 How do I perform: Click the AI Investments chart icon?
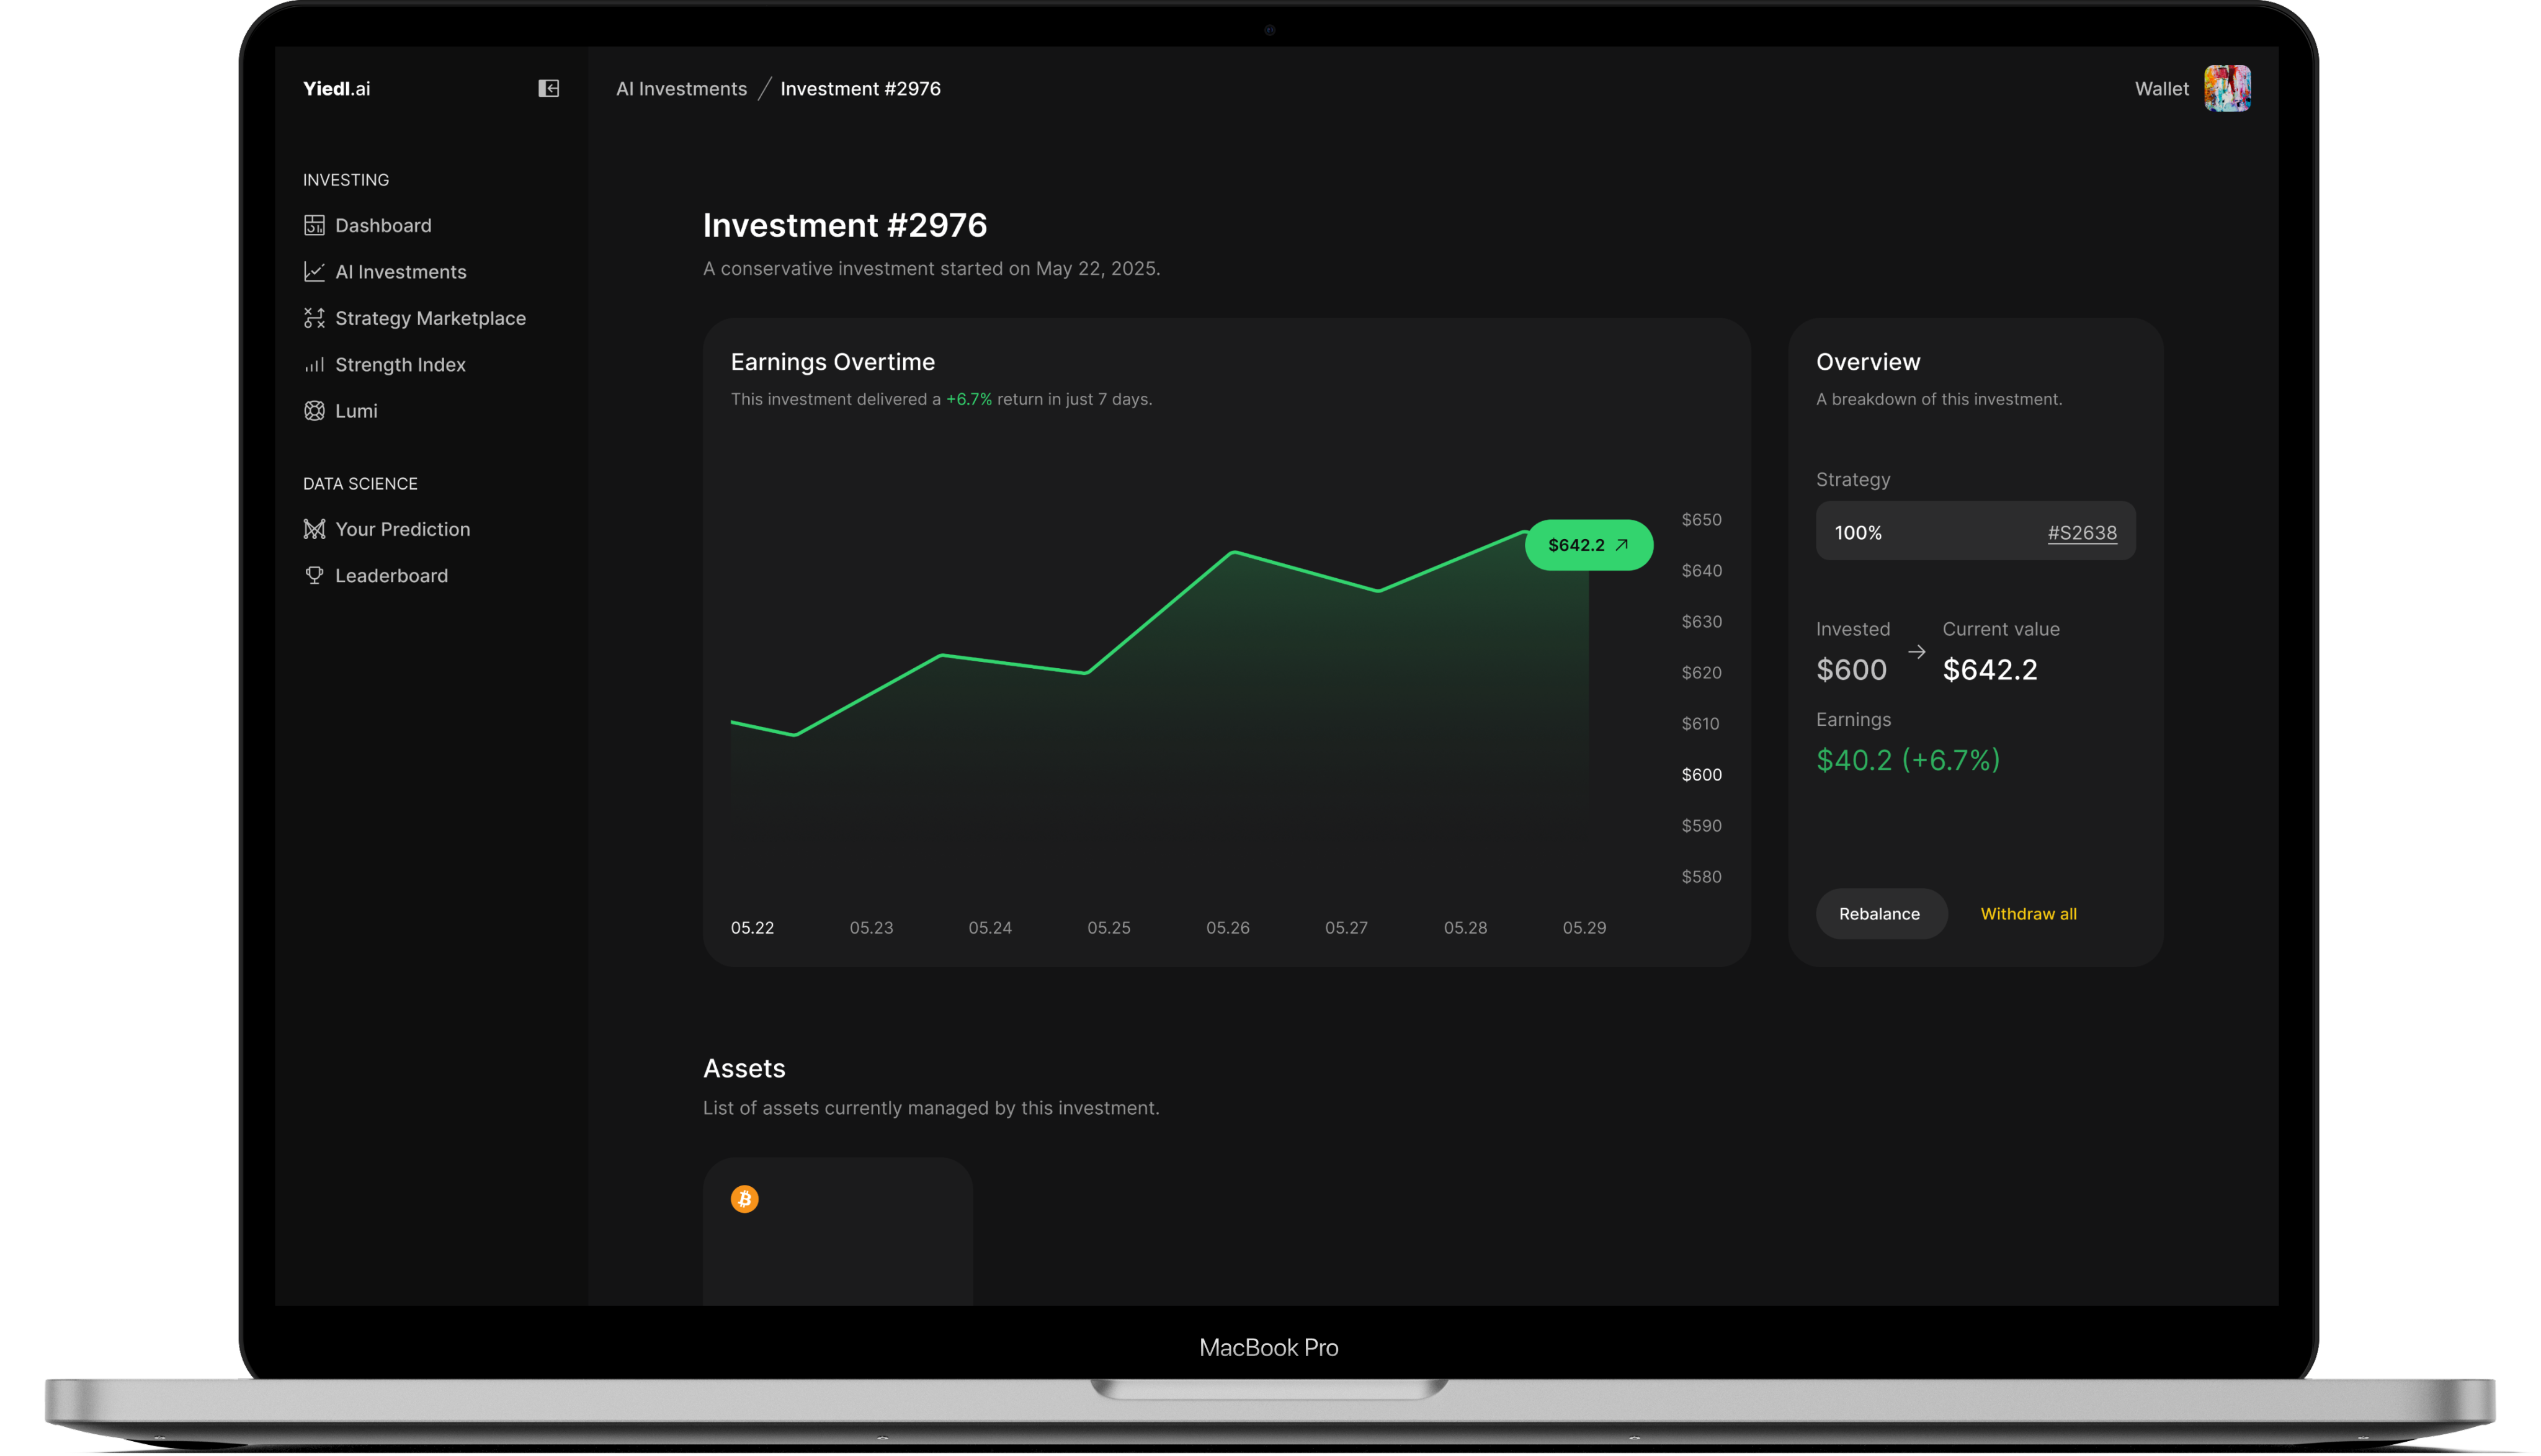click(314, 272)
